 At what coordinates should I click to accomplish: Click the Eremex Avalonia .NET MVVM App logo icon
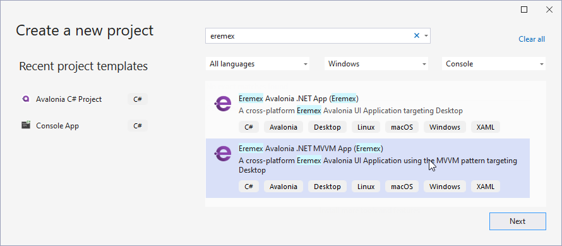pyautogui.click(x=222, y=154)
